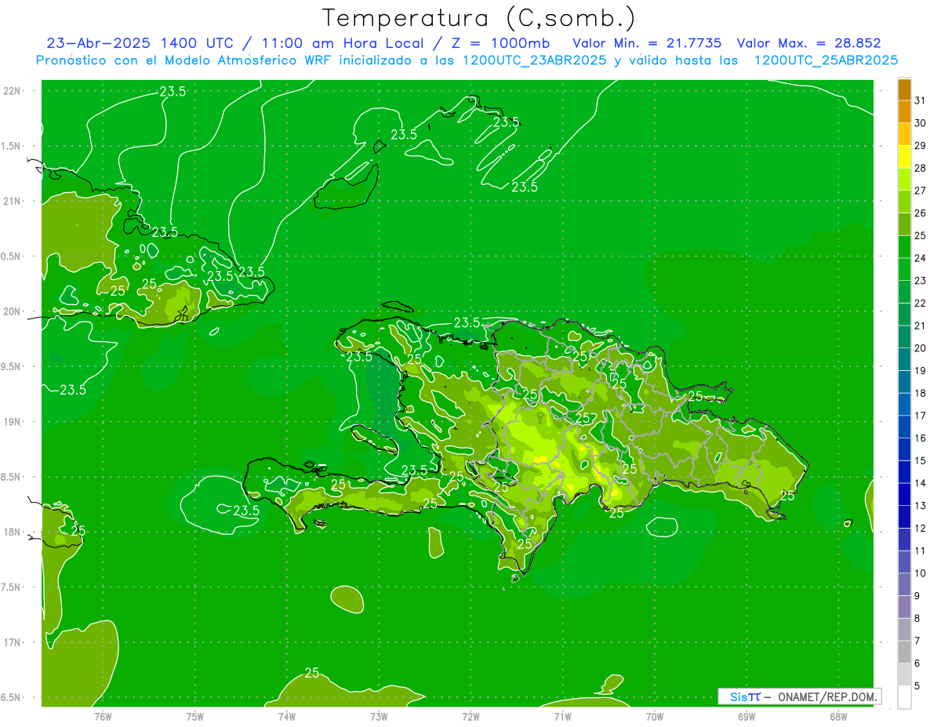This screenshot has width=941, height=727.
Task: Click legend value 28 on the color bar
Action: (921, 168)
